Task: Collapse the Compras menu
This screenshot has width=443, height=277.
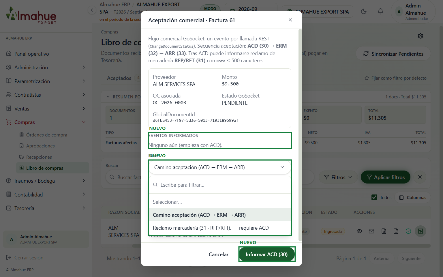Action: [46, 122]
